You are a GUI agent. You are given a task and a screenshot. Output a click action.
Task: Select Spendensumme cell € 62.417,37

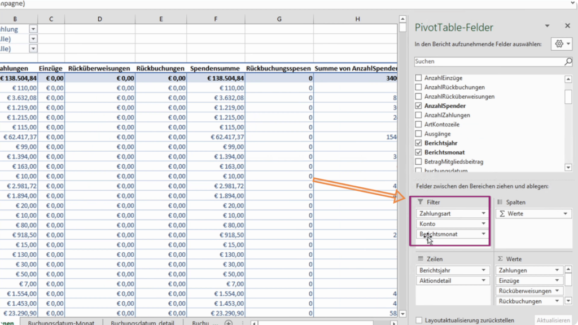[216, 137]
